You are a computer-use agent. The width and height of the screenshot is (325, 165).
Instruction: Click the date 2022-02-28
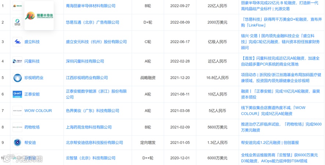point(180,61)
